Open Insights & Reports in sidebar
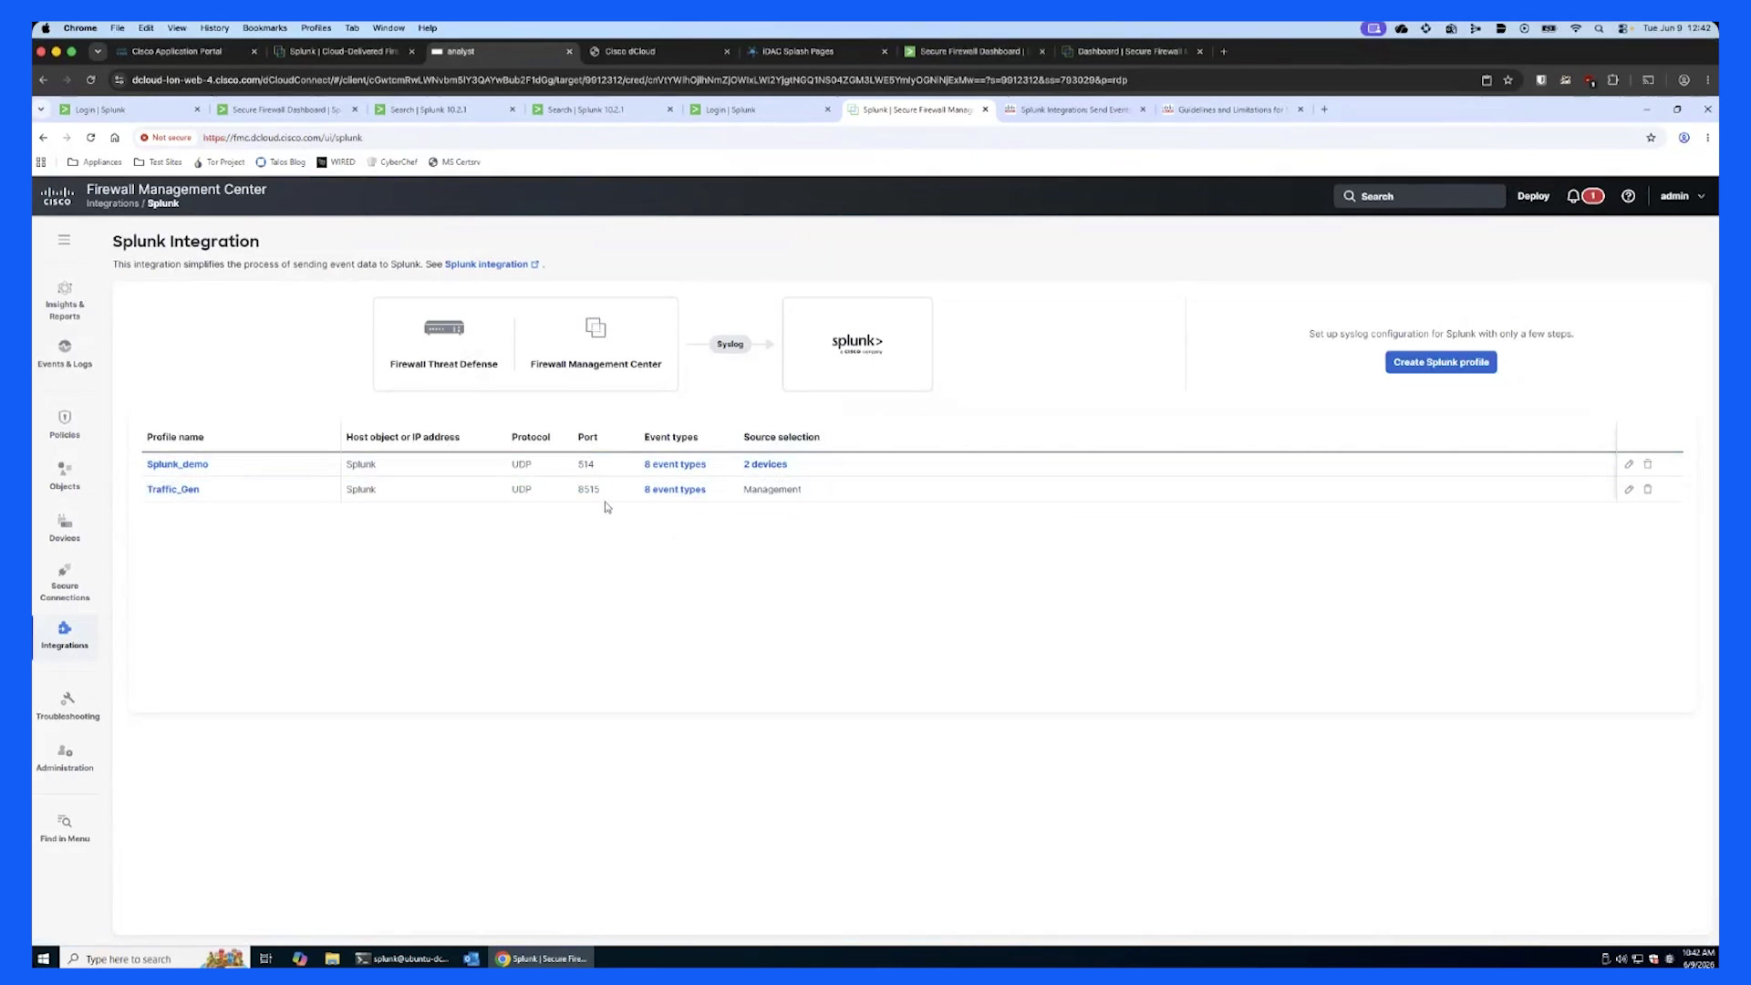The height and width of the screenshot is (985, 1751). click(65, 301)
